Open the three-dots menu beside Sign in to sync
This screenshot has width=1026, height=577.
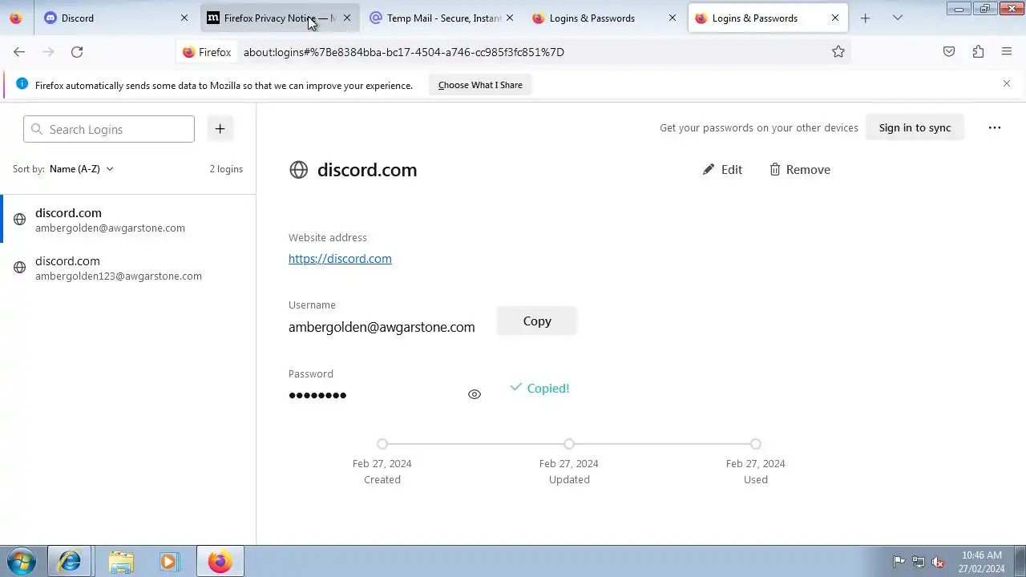[995, 127]
